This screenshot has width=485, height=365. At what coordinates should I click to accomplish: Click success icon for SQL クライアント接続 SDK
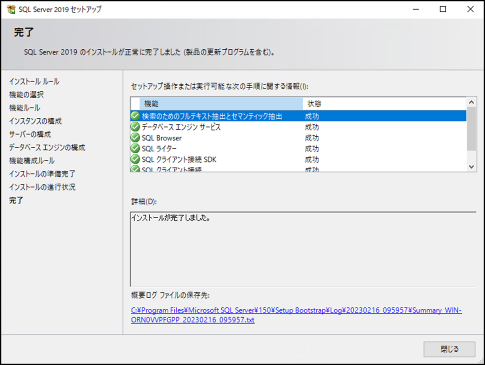135,159
